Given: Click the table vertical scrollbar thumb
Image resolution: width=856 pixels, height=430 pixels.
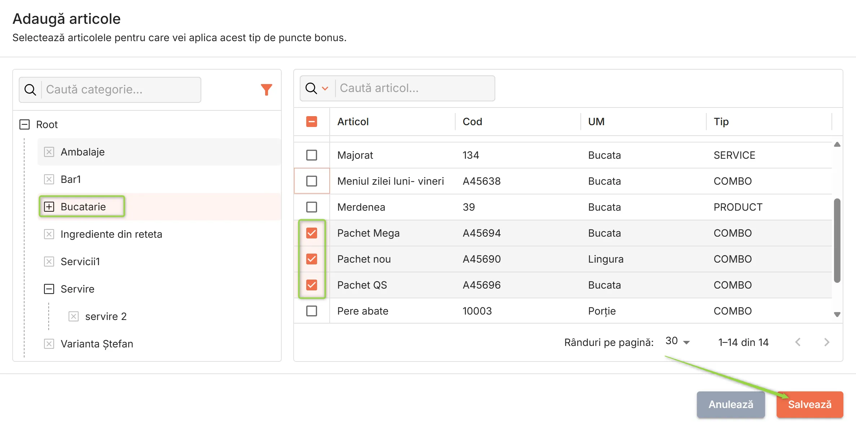Looking at the screenshot, I should point(837,241).
